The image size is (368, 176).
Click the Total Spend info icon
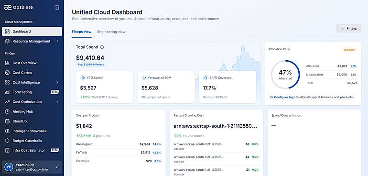click(x=102, y=47)
